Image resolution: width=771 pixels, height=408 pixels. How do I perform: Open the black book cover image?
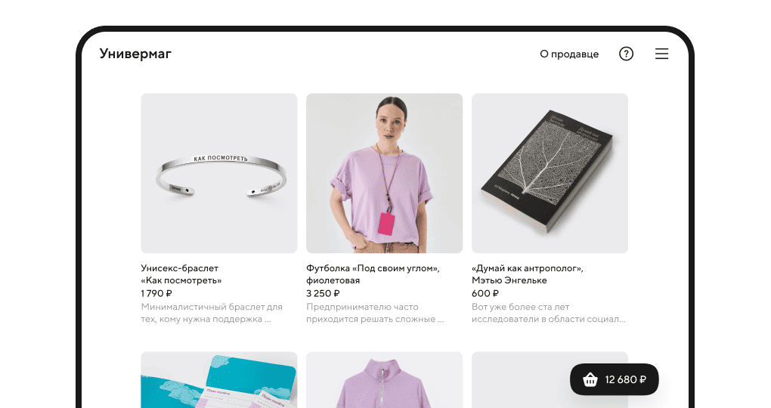coord(550,174)
